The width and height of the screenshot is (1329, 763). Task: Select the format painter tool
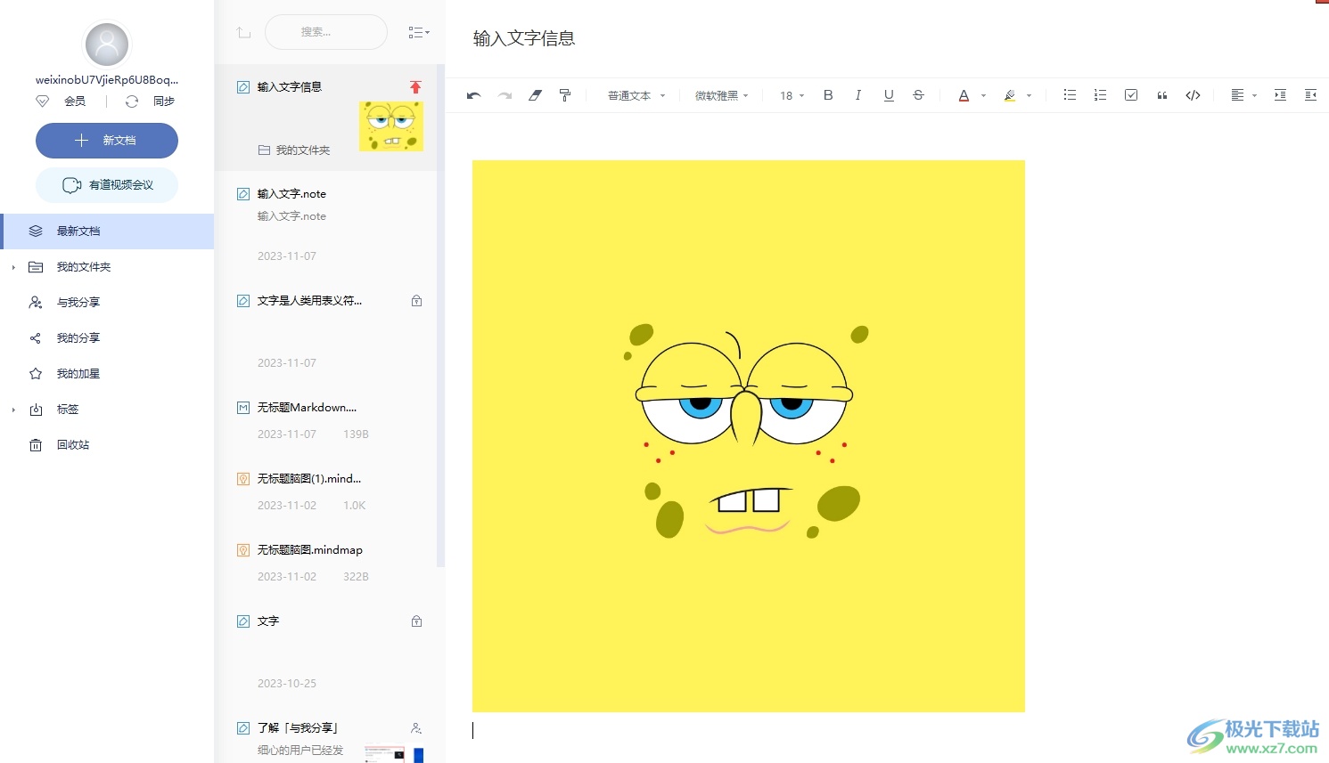click(565, 95)
